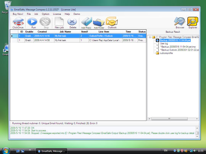This screenshot has width=206, height=154.
Task: Click the OutlookProfile://Outlook line item cell
Action: 105,36
